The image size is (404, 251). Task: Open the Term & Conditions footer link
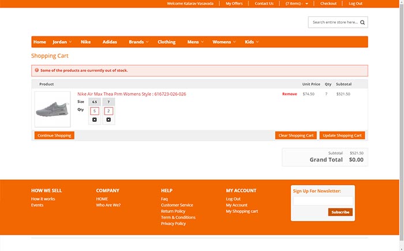pos(178,217)
